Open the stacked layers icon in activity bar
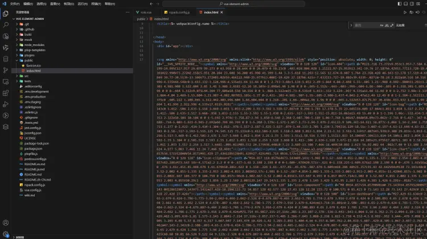The height and width of the screenshot is (239, 427). [x=6, y=127]
